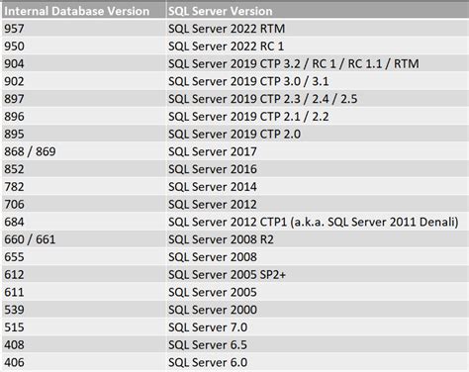Select the cell with version 684

point(84,222)
